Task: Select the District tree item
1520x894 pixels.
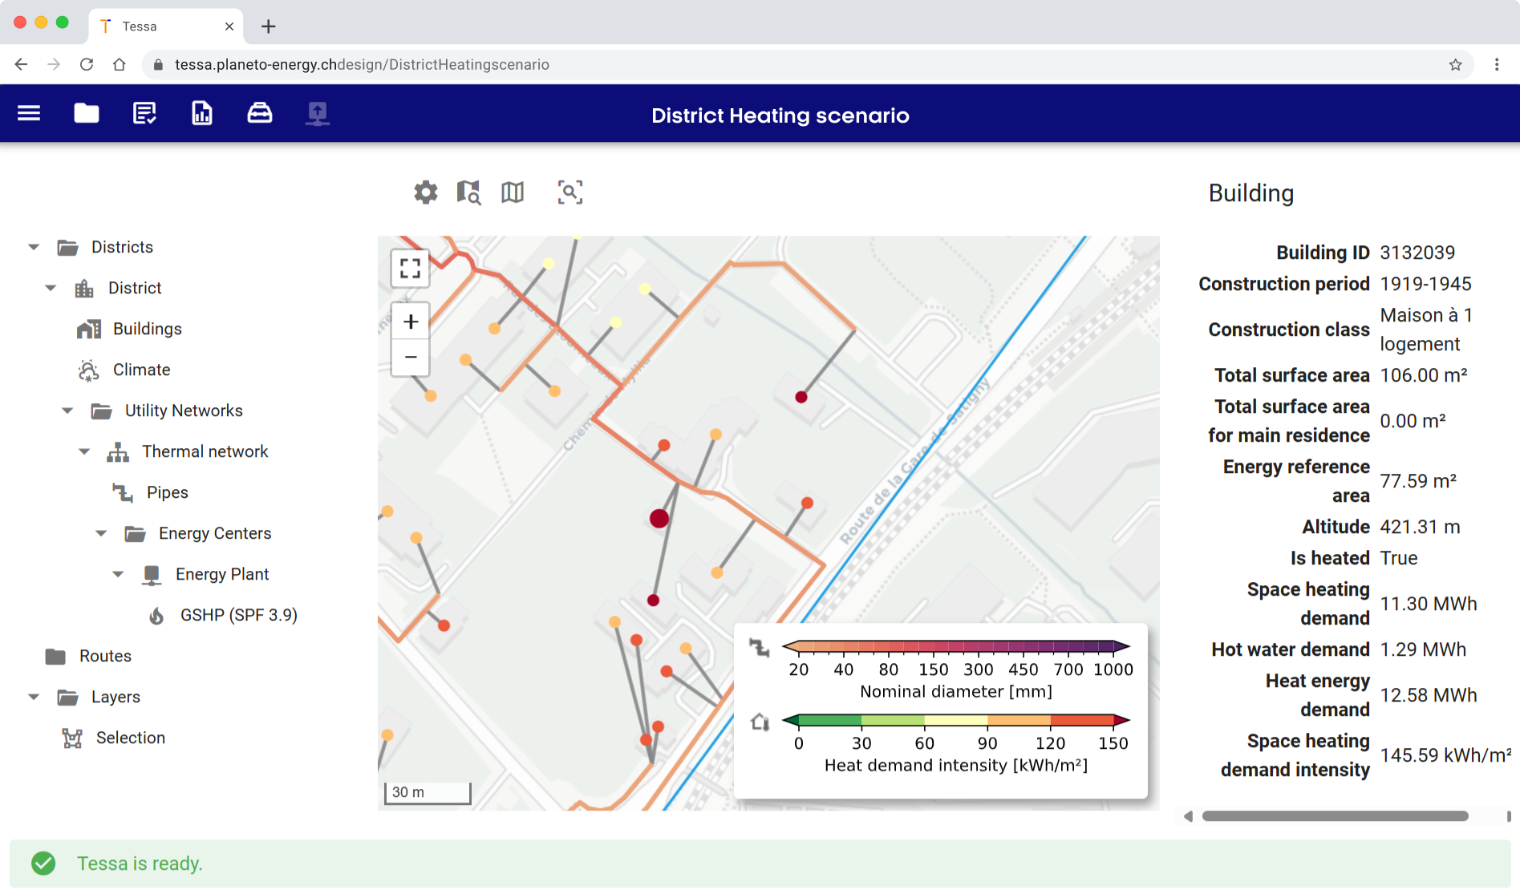Action: pos(135,288)
